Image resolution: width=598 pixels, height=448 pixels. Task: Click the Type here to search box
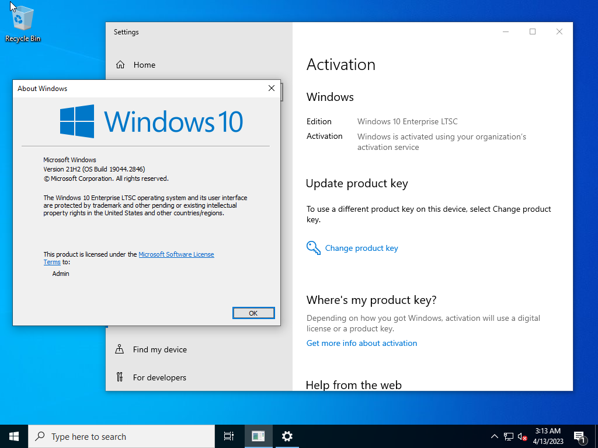pyautogui.click(x=121, y=436)
